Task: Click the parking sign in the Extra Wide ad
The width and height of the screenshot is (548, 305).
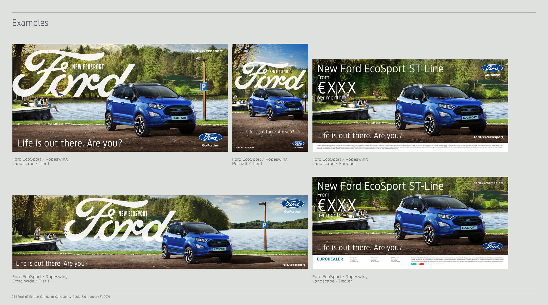Action: [x=264, y=225]
